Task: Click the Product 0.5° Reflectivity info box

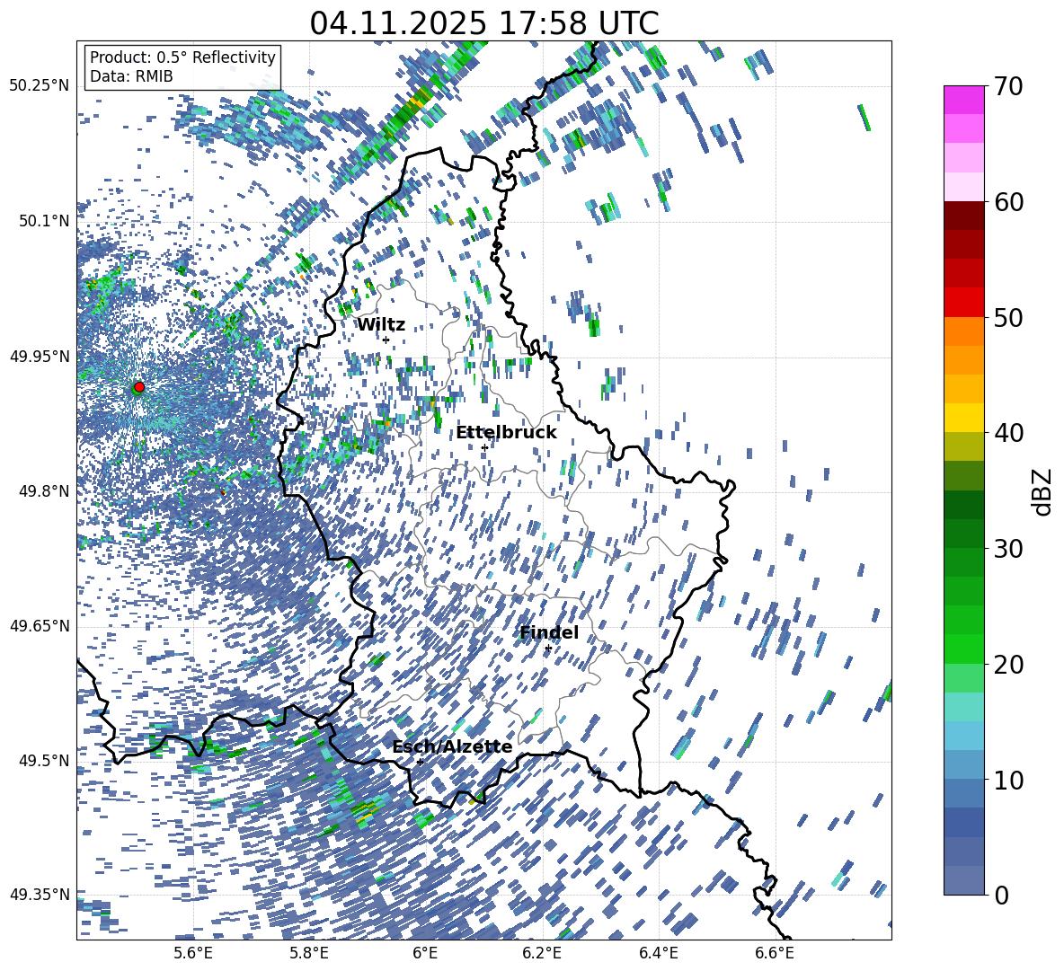Action: pyautogui.click(x=182, y=67)
